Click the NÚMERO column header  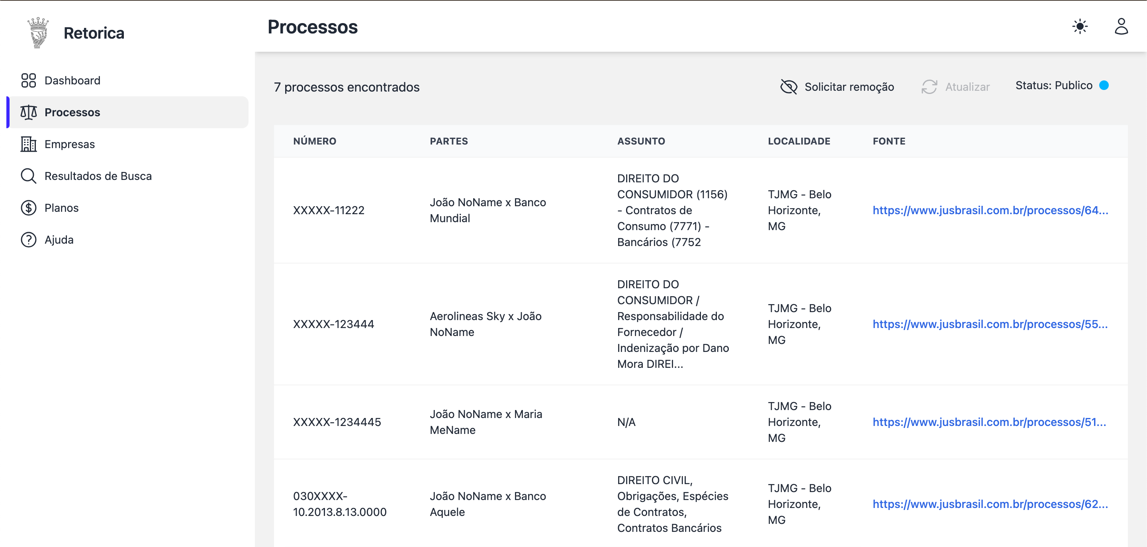pyautogui.click(x=314, y=141)
